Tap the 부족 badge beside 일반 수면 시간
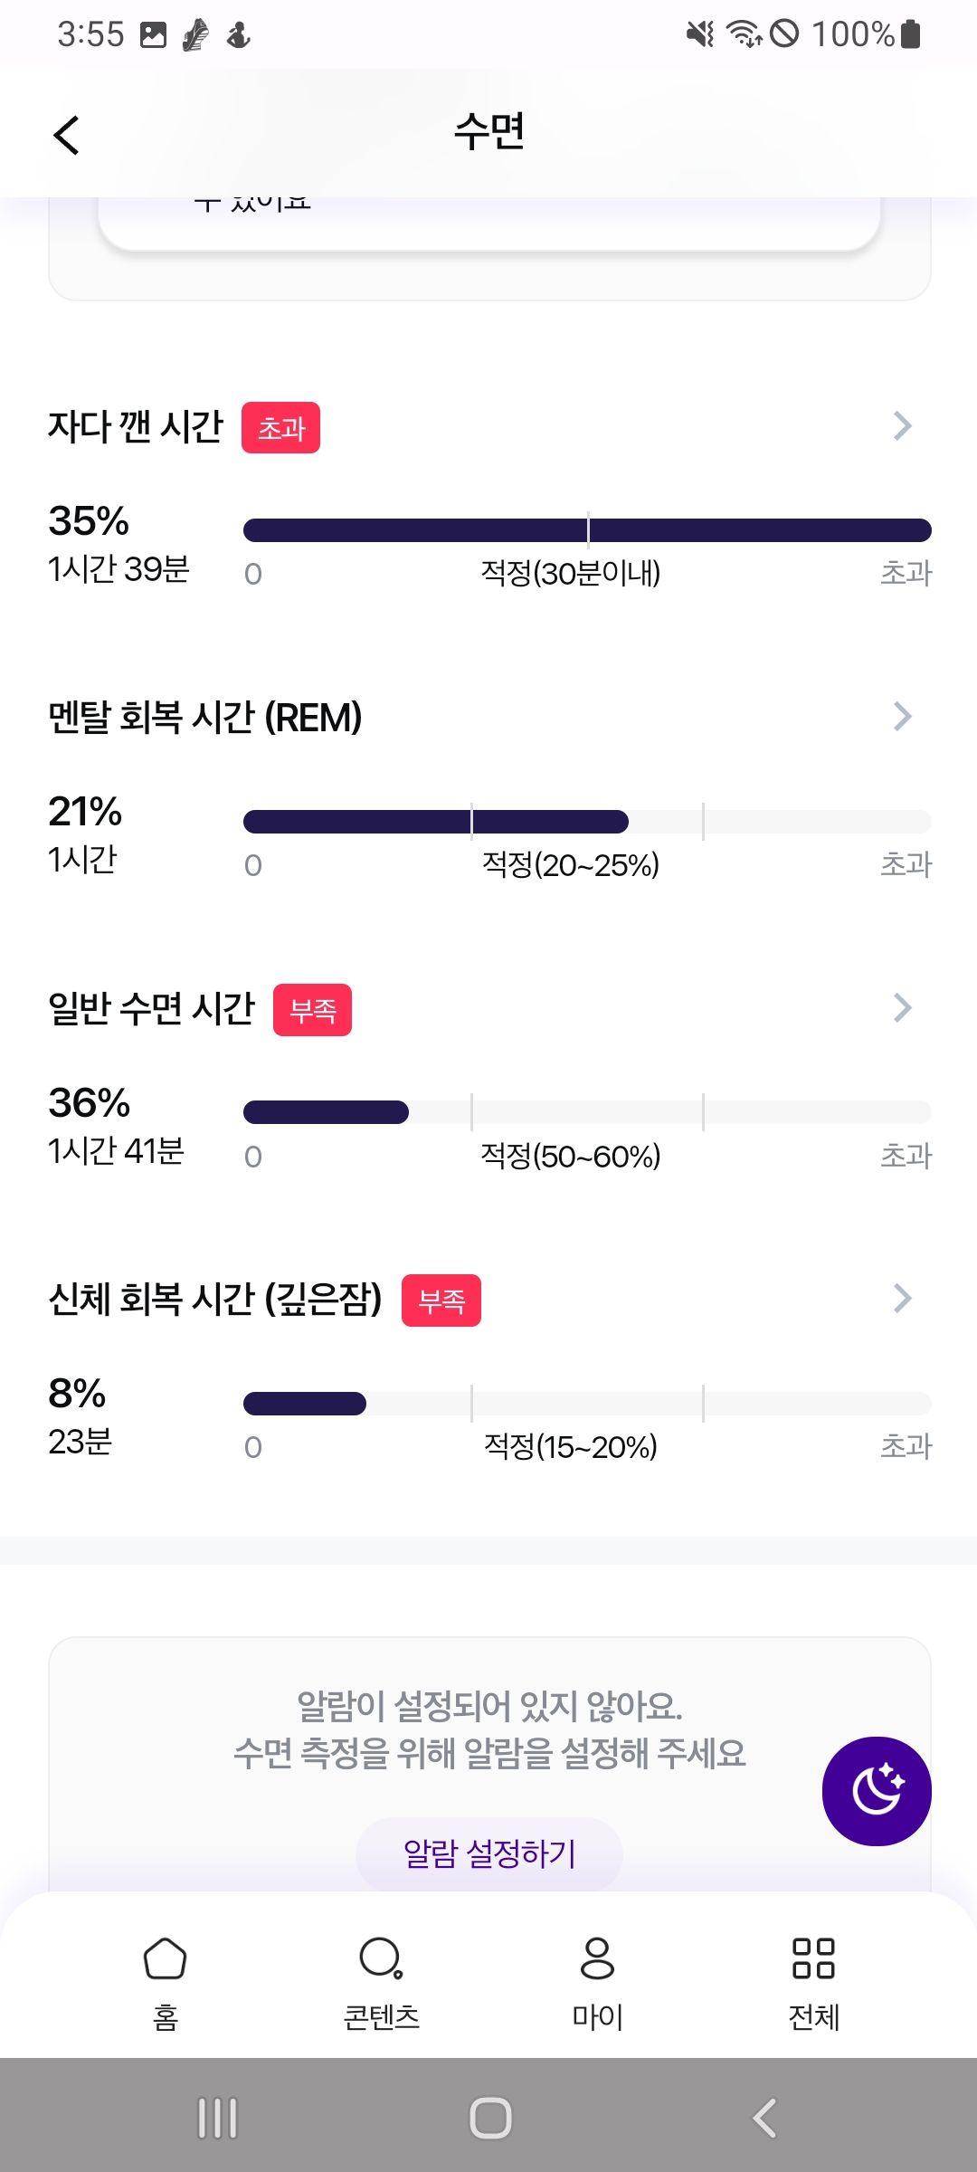This screenshot has height=2172, width=977. (312, 1010)
